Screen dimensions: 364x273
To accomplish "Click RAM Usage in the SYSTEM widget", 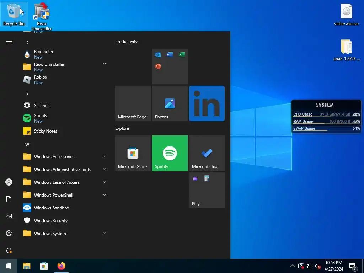I will 303,121.
